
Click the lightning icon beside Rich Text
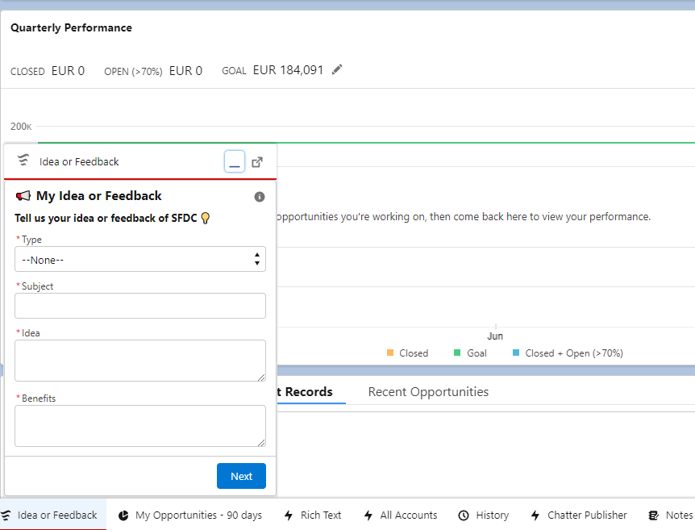(289, 515)
